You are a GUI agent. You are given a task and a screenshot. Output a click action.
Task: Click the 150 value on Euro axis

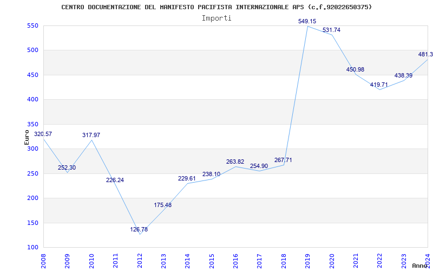32,223
